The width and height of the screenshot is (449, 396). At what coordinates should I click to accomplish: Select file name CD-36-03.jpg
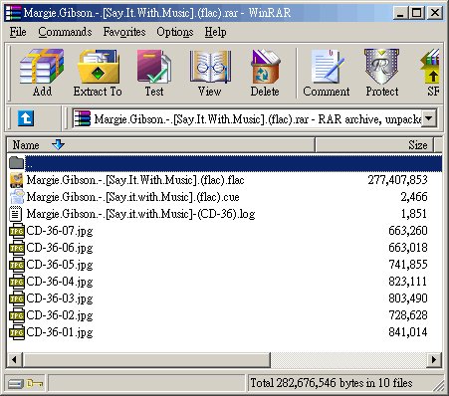click(x=60, y=298)
